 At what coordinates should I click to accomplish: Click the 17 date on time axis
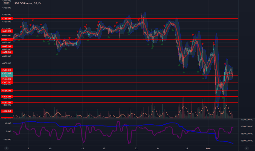click(x=104, y=148)
